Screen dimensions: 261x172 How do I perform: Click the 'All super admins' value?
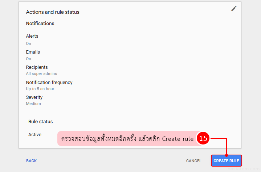(41, 74)
